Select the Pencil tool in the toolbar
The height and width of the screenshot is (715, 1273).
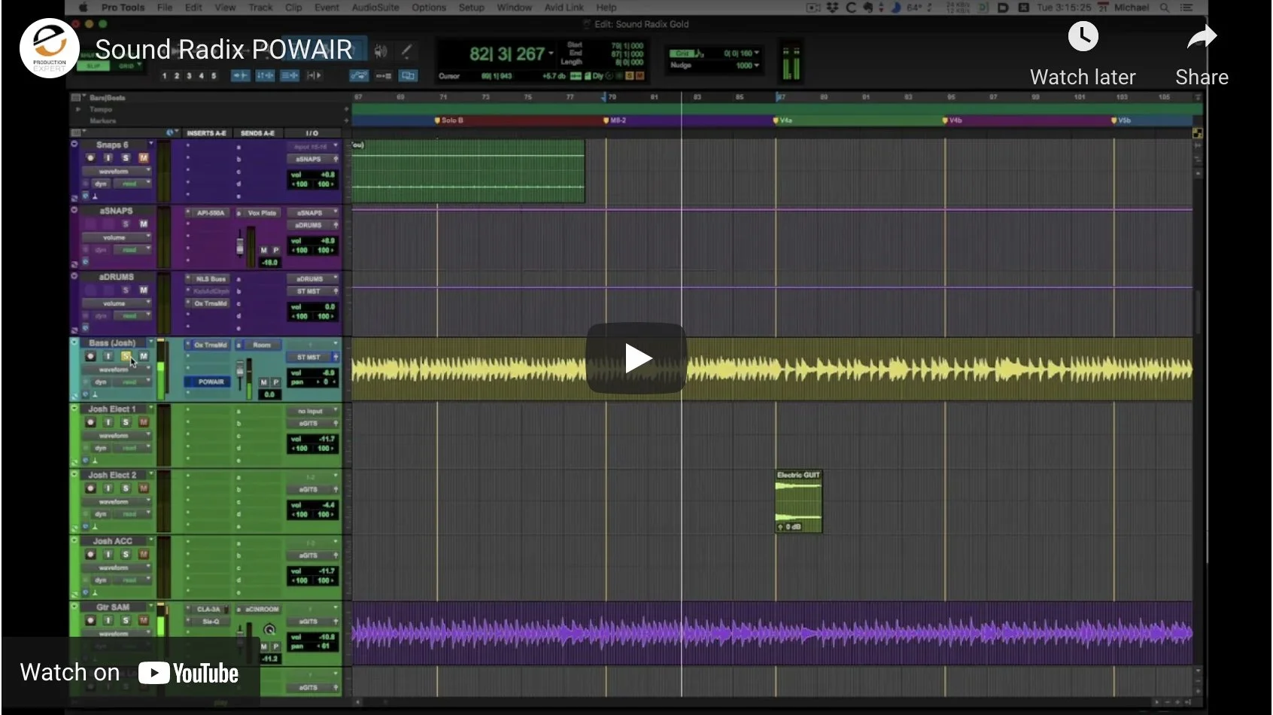pos(406,51)
